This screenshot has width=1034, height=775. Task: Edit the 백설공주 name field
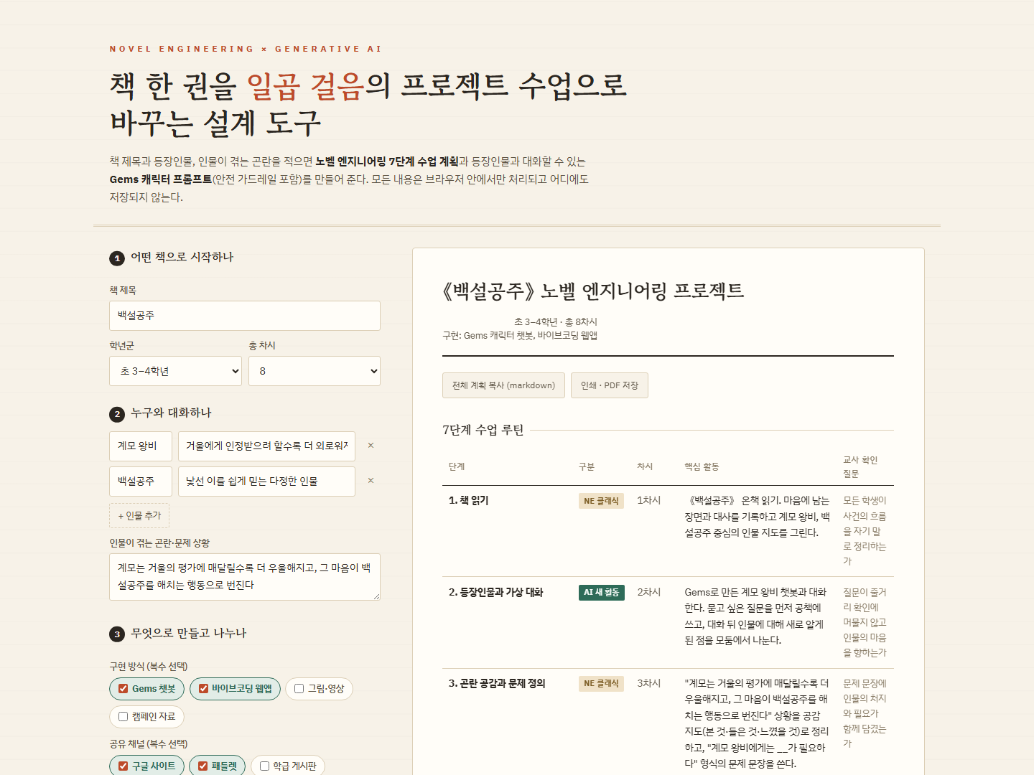click(x=141, y=481)
